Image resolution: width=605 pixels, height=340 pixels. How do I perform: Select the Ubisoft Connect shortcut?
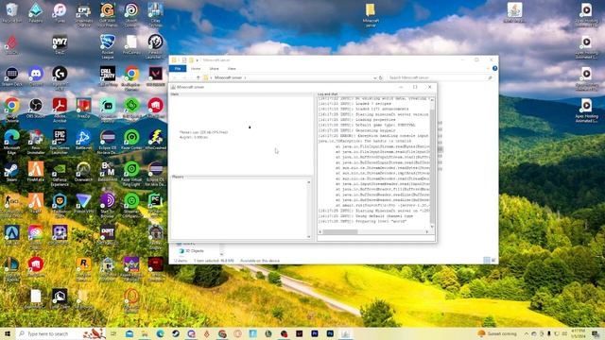pyautogui.click(x=131, y=14)
